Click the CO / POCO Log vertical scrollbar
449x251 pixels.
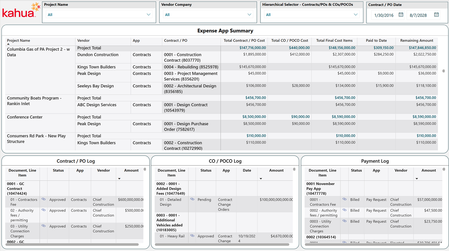(x=294, y=169)
